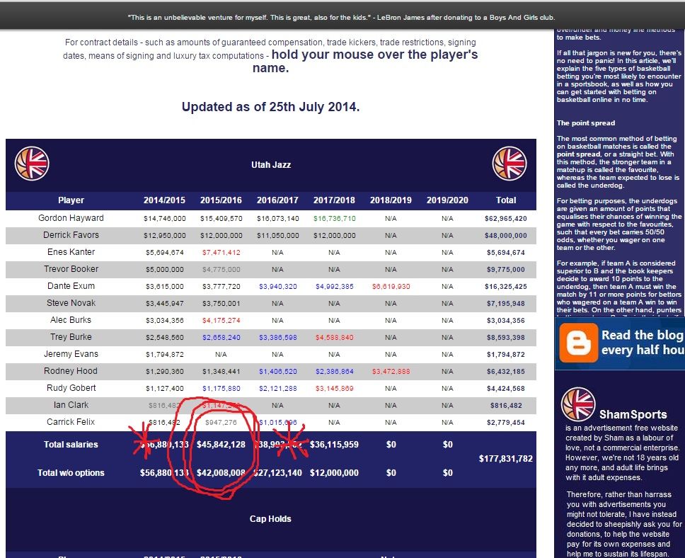Screen dimensions: 685x558
Task: Click the basketball logo right of Utah Jazz
Action: (x=510, y=164)
